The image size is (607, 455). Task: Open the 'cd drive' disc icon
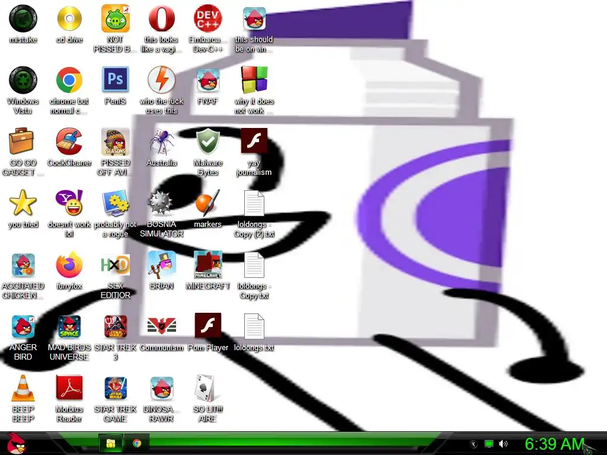[69, 18]
